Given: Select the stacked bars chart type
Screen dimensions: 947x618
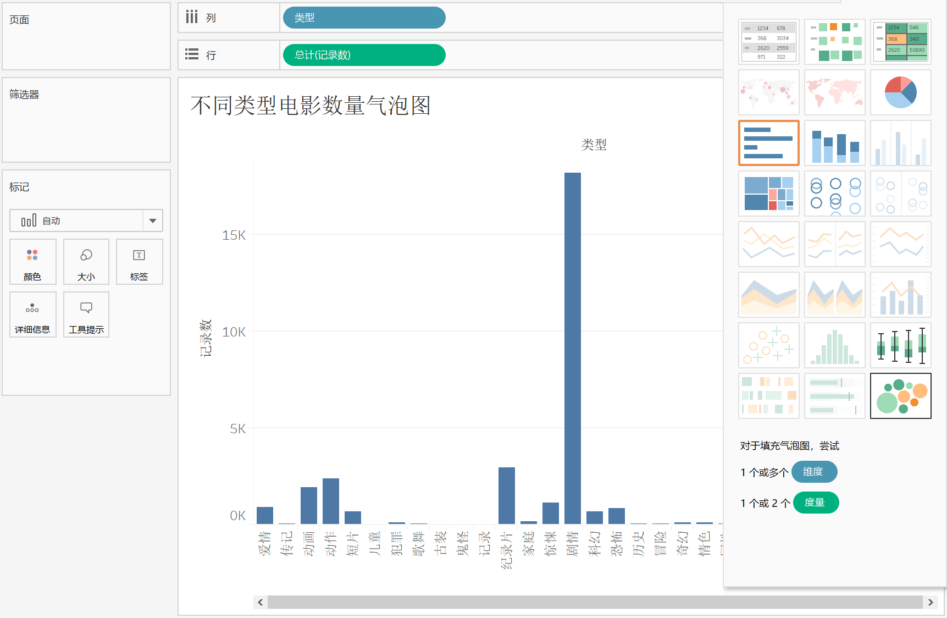Looking at the screenshot, I should pyautogui.click(x=835, y=143).
